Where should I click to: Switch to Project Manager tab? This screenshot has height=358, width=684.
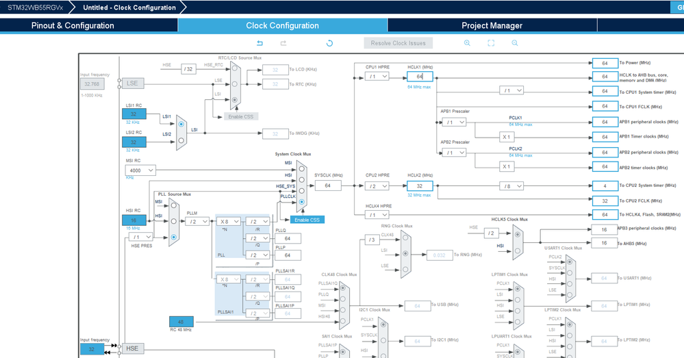click(492, 25)
